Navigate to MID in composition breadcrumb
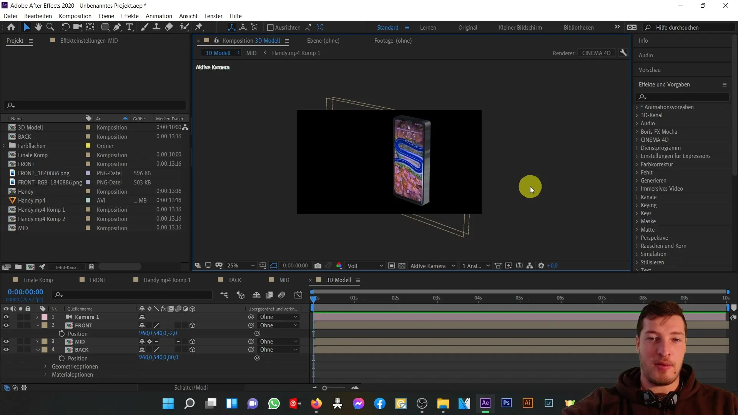738x415 pixels. (251, 53)
